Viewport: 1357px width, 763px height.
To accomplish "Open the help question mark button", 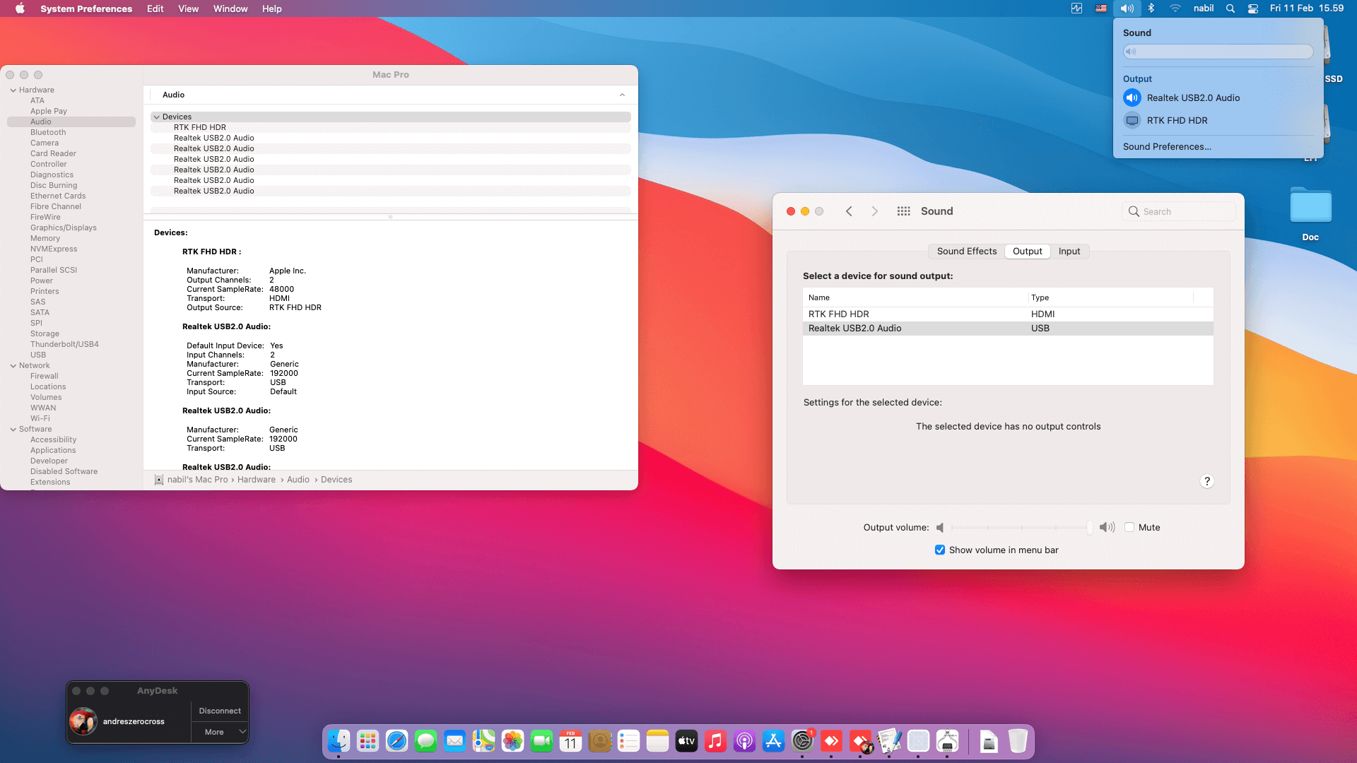I will pyautogui.click(x=1207, y=481).
